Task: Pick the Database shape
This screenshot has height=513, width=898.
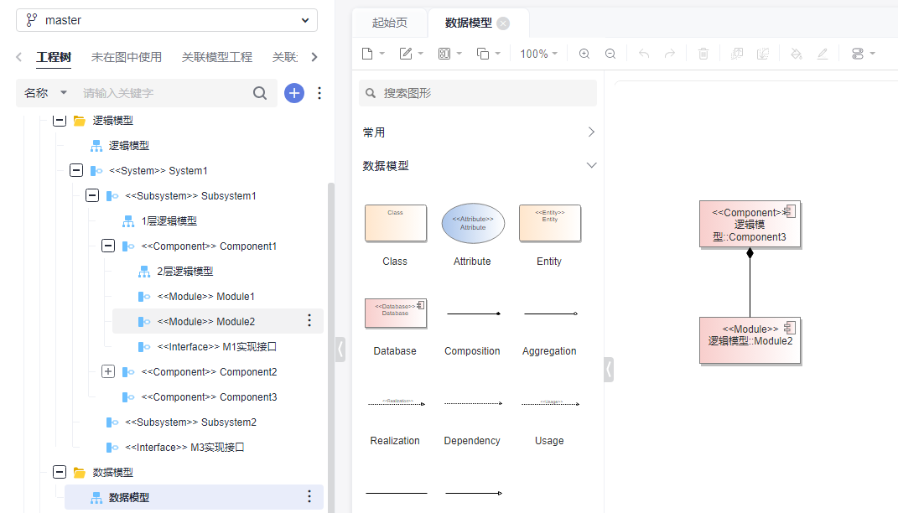Action: pos(395,313)
